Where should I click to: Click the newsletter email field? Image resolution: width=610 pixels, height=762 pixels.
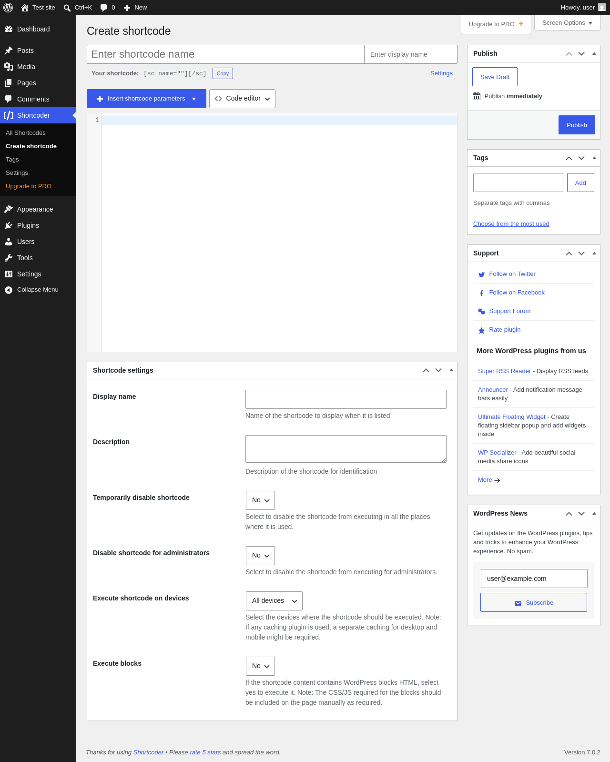coord(534,579)
